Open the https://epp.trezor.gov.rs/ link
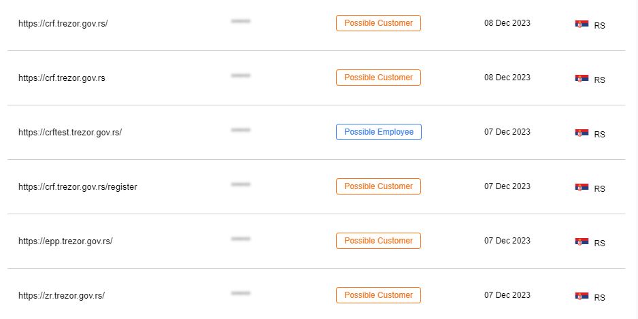The image size is (638, 319). [65, 241]
